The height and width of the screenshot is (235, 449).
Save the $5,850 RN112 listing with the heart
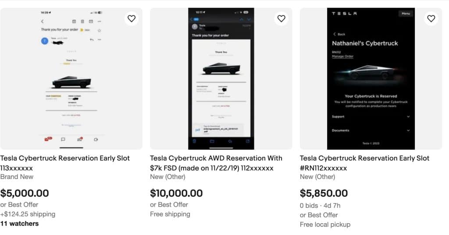point(431,18)
